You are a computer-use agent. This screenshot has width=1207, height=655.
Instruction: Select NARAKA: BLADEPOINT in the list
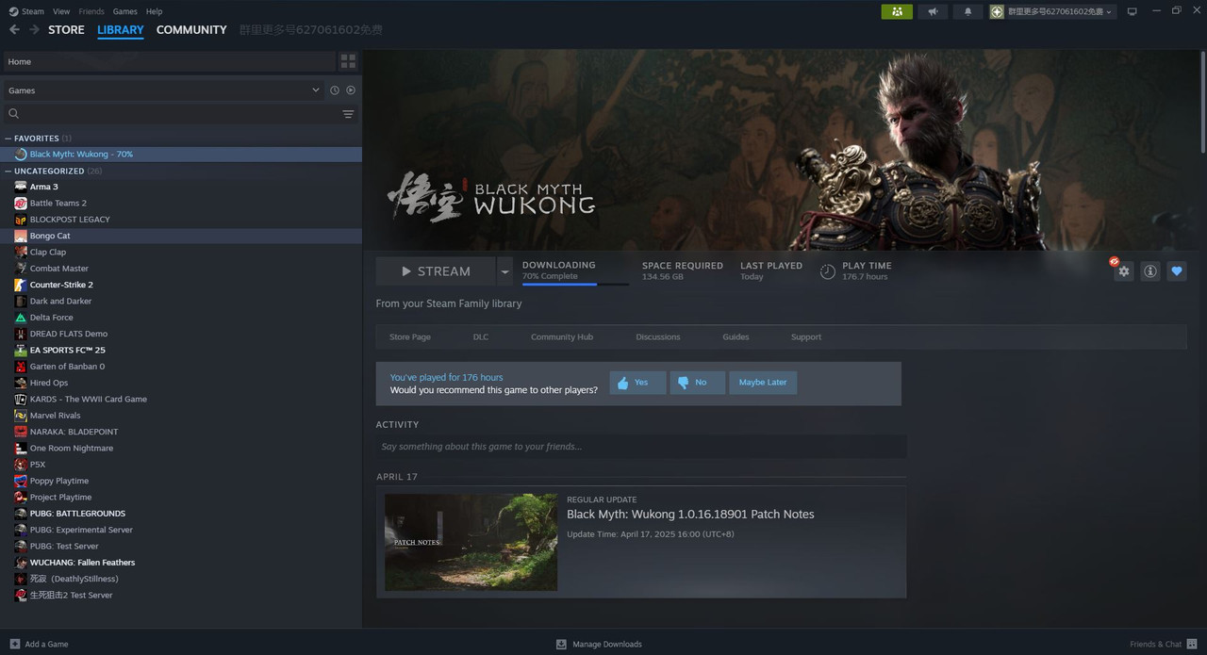pyautogui.click(x=181, y=432)
